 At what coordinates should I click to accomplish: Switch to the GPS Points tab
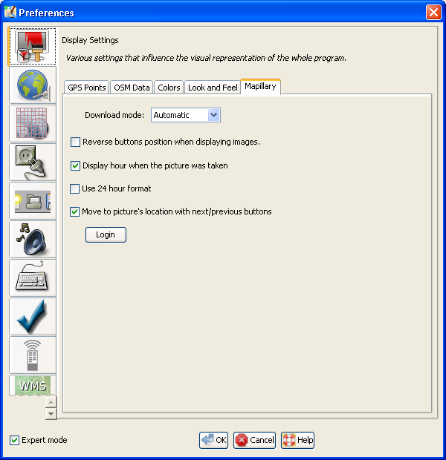(x=87, y=88)
